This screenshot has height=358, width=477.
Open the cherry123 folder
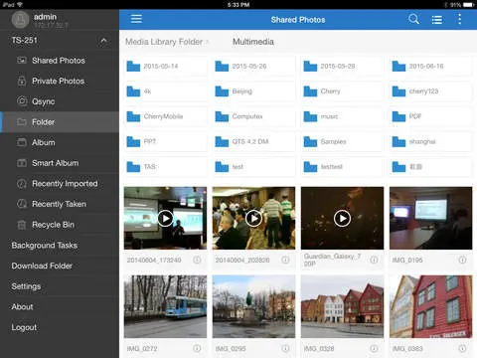[430, 91]
